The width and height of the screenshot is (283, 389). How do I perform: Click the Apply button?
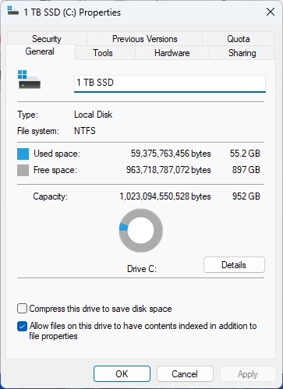(248, 374)
